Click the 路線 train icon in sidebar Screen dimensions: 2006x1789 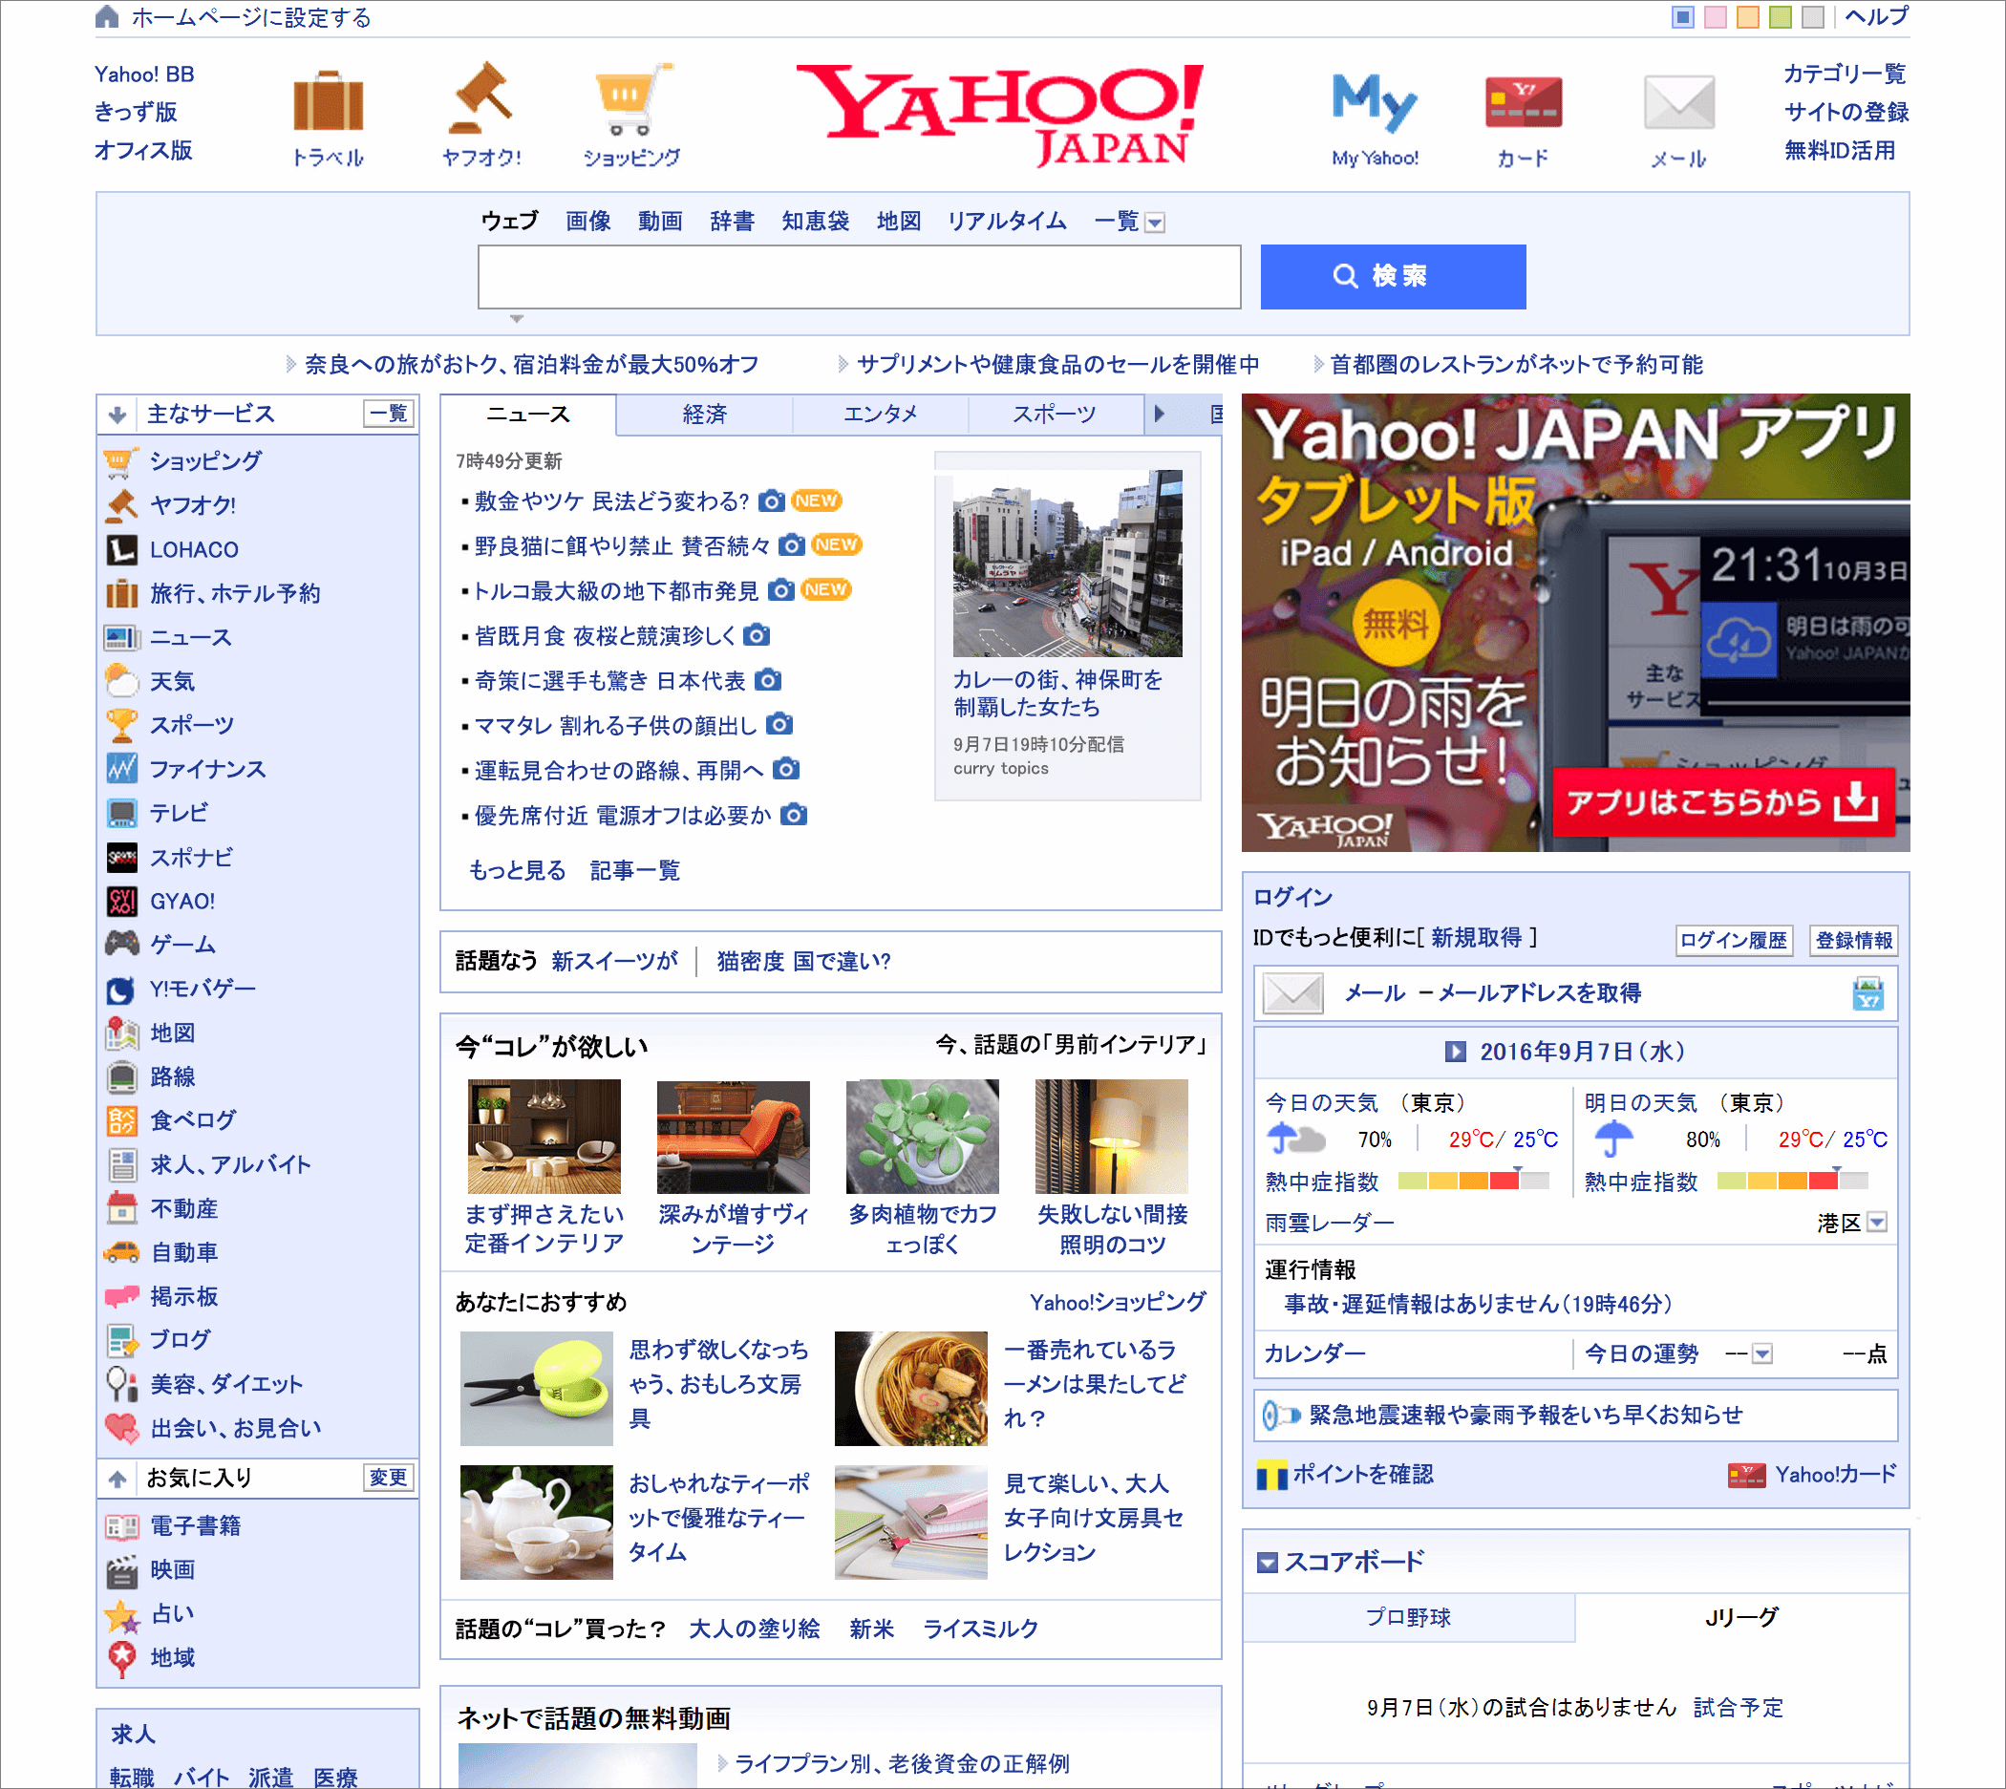(x=121, y=1077)
